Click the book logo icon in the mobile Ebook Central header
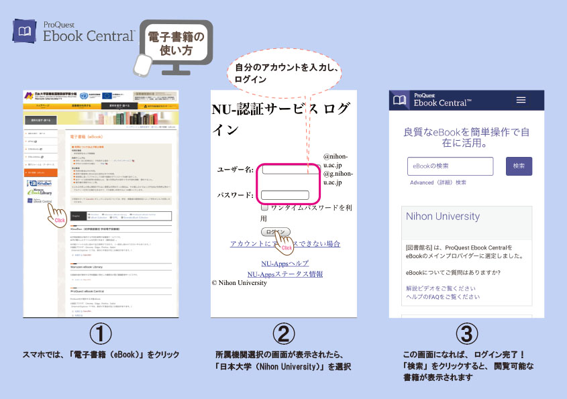Image resolution: width=567 pixels, height=399 pixels. [399, 100]
